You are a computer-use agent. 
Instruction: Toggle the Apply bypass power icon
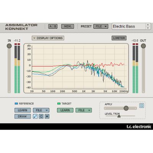pyautogui.click(x=142, y=106)
